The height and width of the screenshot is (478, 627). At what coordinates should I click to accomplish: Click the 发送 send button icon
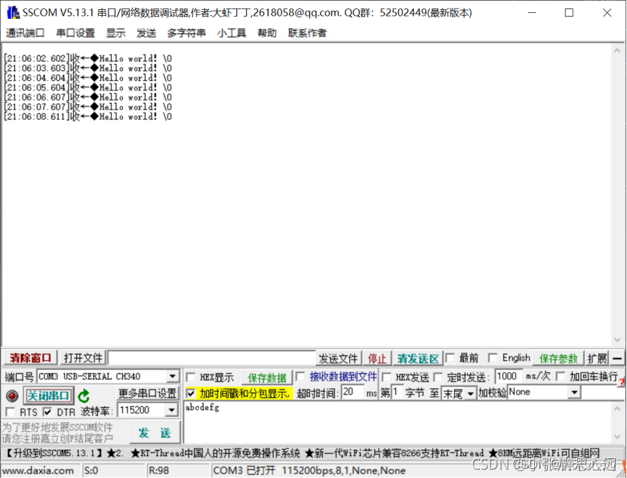click(155, 433)
